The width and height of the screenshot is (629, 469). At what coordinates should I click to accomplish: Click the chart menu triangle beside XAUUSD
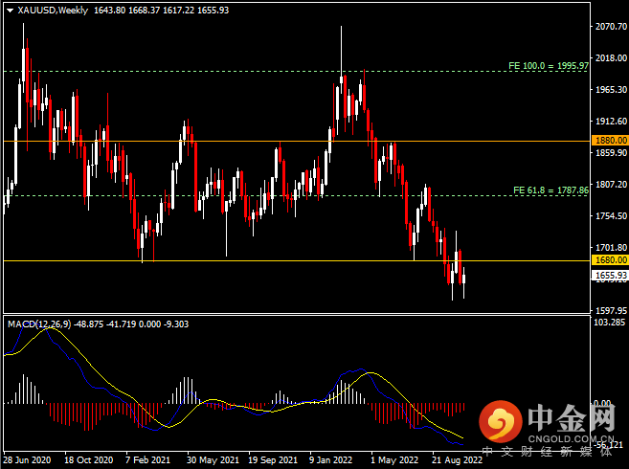pyautogui.click(x=10, y=11)
